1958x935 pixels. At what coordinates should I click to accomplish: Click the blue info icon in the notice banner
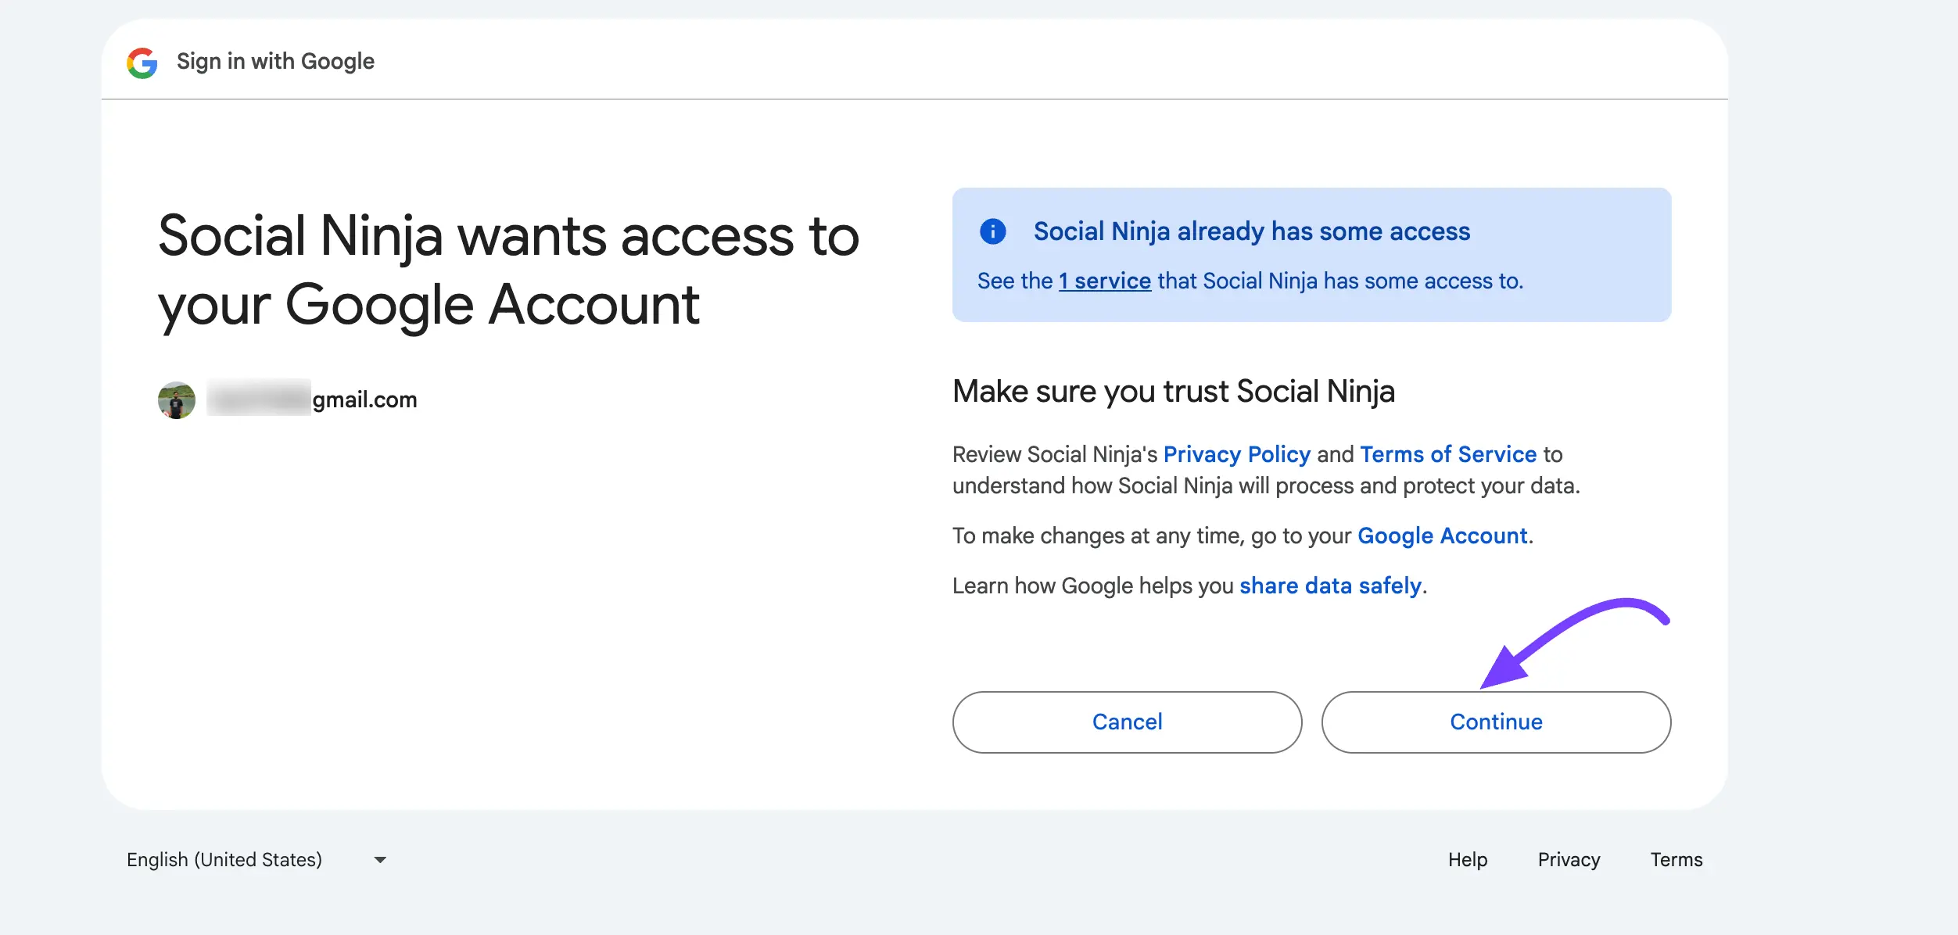(x=993, y=231)
